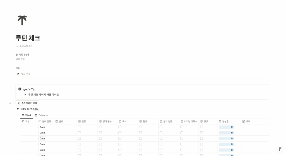286x156 pixels.
Task: Collapse the 00월 습관 트래커 toggle
Action: tap(18, 109)
